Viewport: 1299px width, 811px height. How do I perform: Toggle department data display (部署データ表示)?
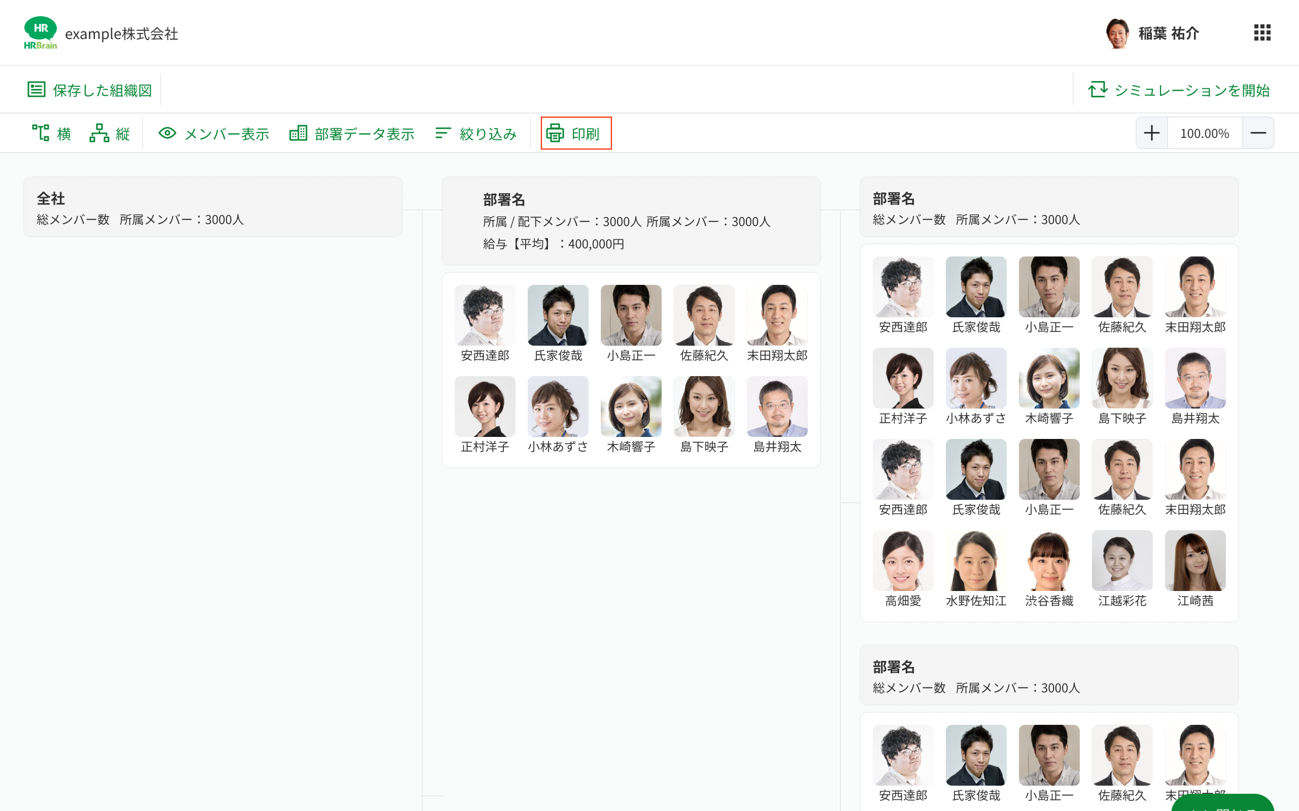(352, 133)
